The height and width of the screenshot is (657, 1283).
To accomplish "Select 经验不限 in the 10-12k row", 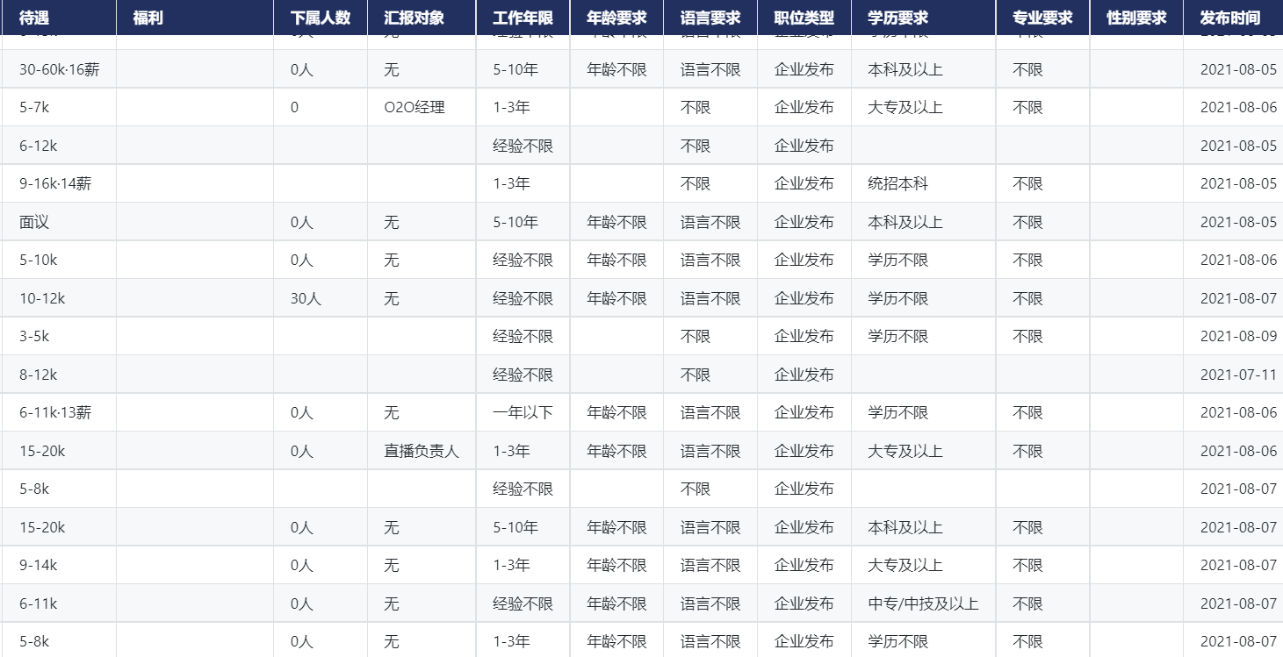I will [523, 298].
